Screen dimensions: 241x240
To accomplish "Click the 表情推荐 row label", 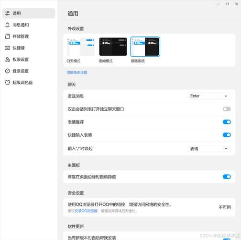I will (x=76, y=122).
